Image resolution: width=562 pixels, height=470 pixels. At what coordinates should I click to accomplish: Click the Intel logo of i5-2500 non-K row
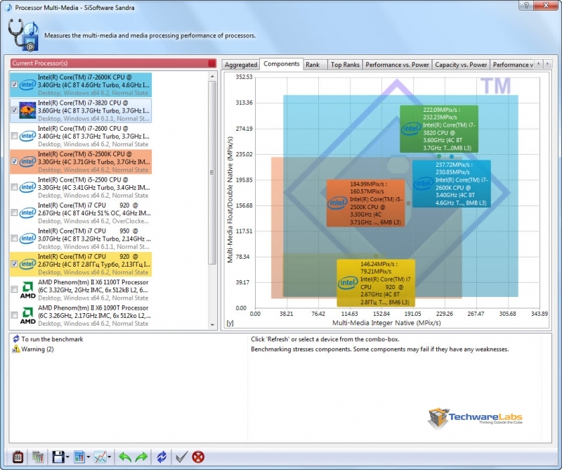[27, 187]
